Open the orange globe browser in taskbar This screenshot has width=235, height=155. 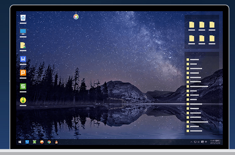pos(42,142)
